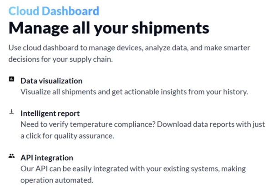This screenshot has height=188, width=273.
Task: Click the "decisions for your supply chain" line
Action: click(x=60, y=58)
